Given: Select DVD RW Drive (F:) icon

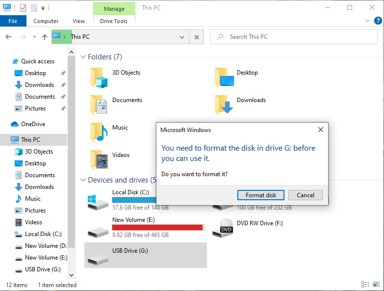Looking at the screenshot, I should click(223, 228).
